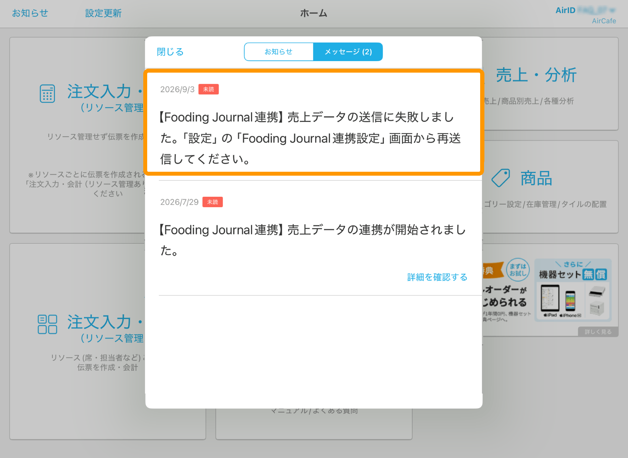Click 売上/商品別売上/各種分析 description text
The width and height of the screenshot is (628, 458).
point(529,101)
